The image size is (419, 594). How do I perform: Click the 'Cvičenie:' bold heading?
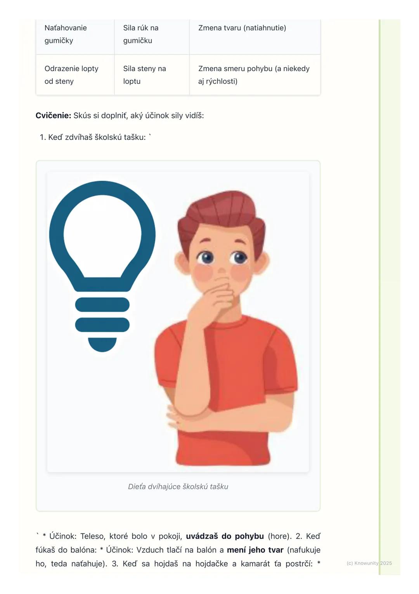(x=54, y=115)
